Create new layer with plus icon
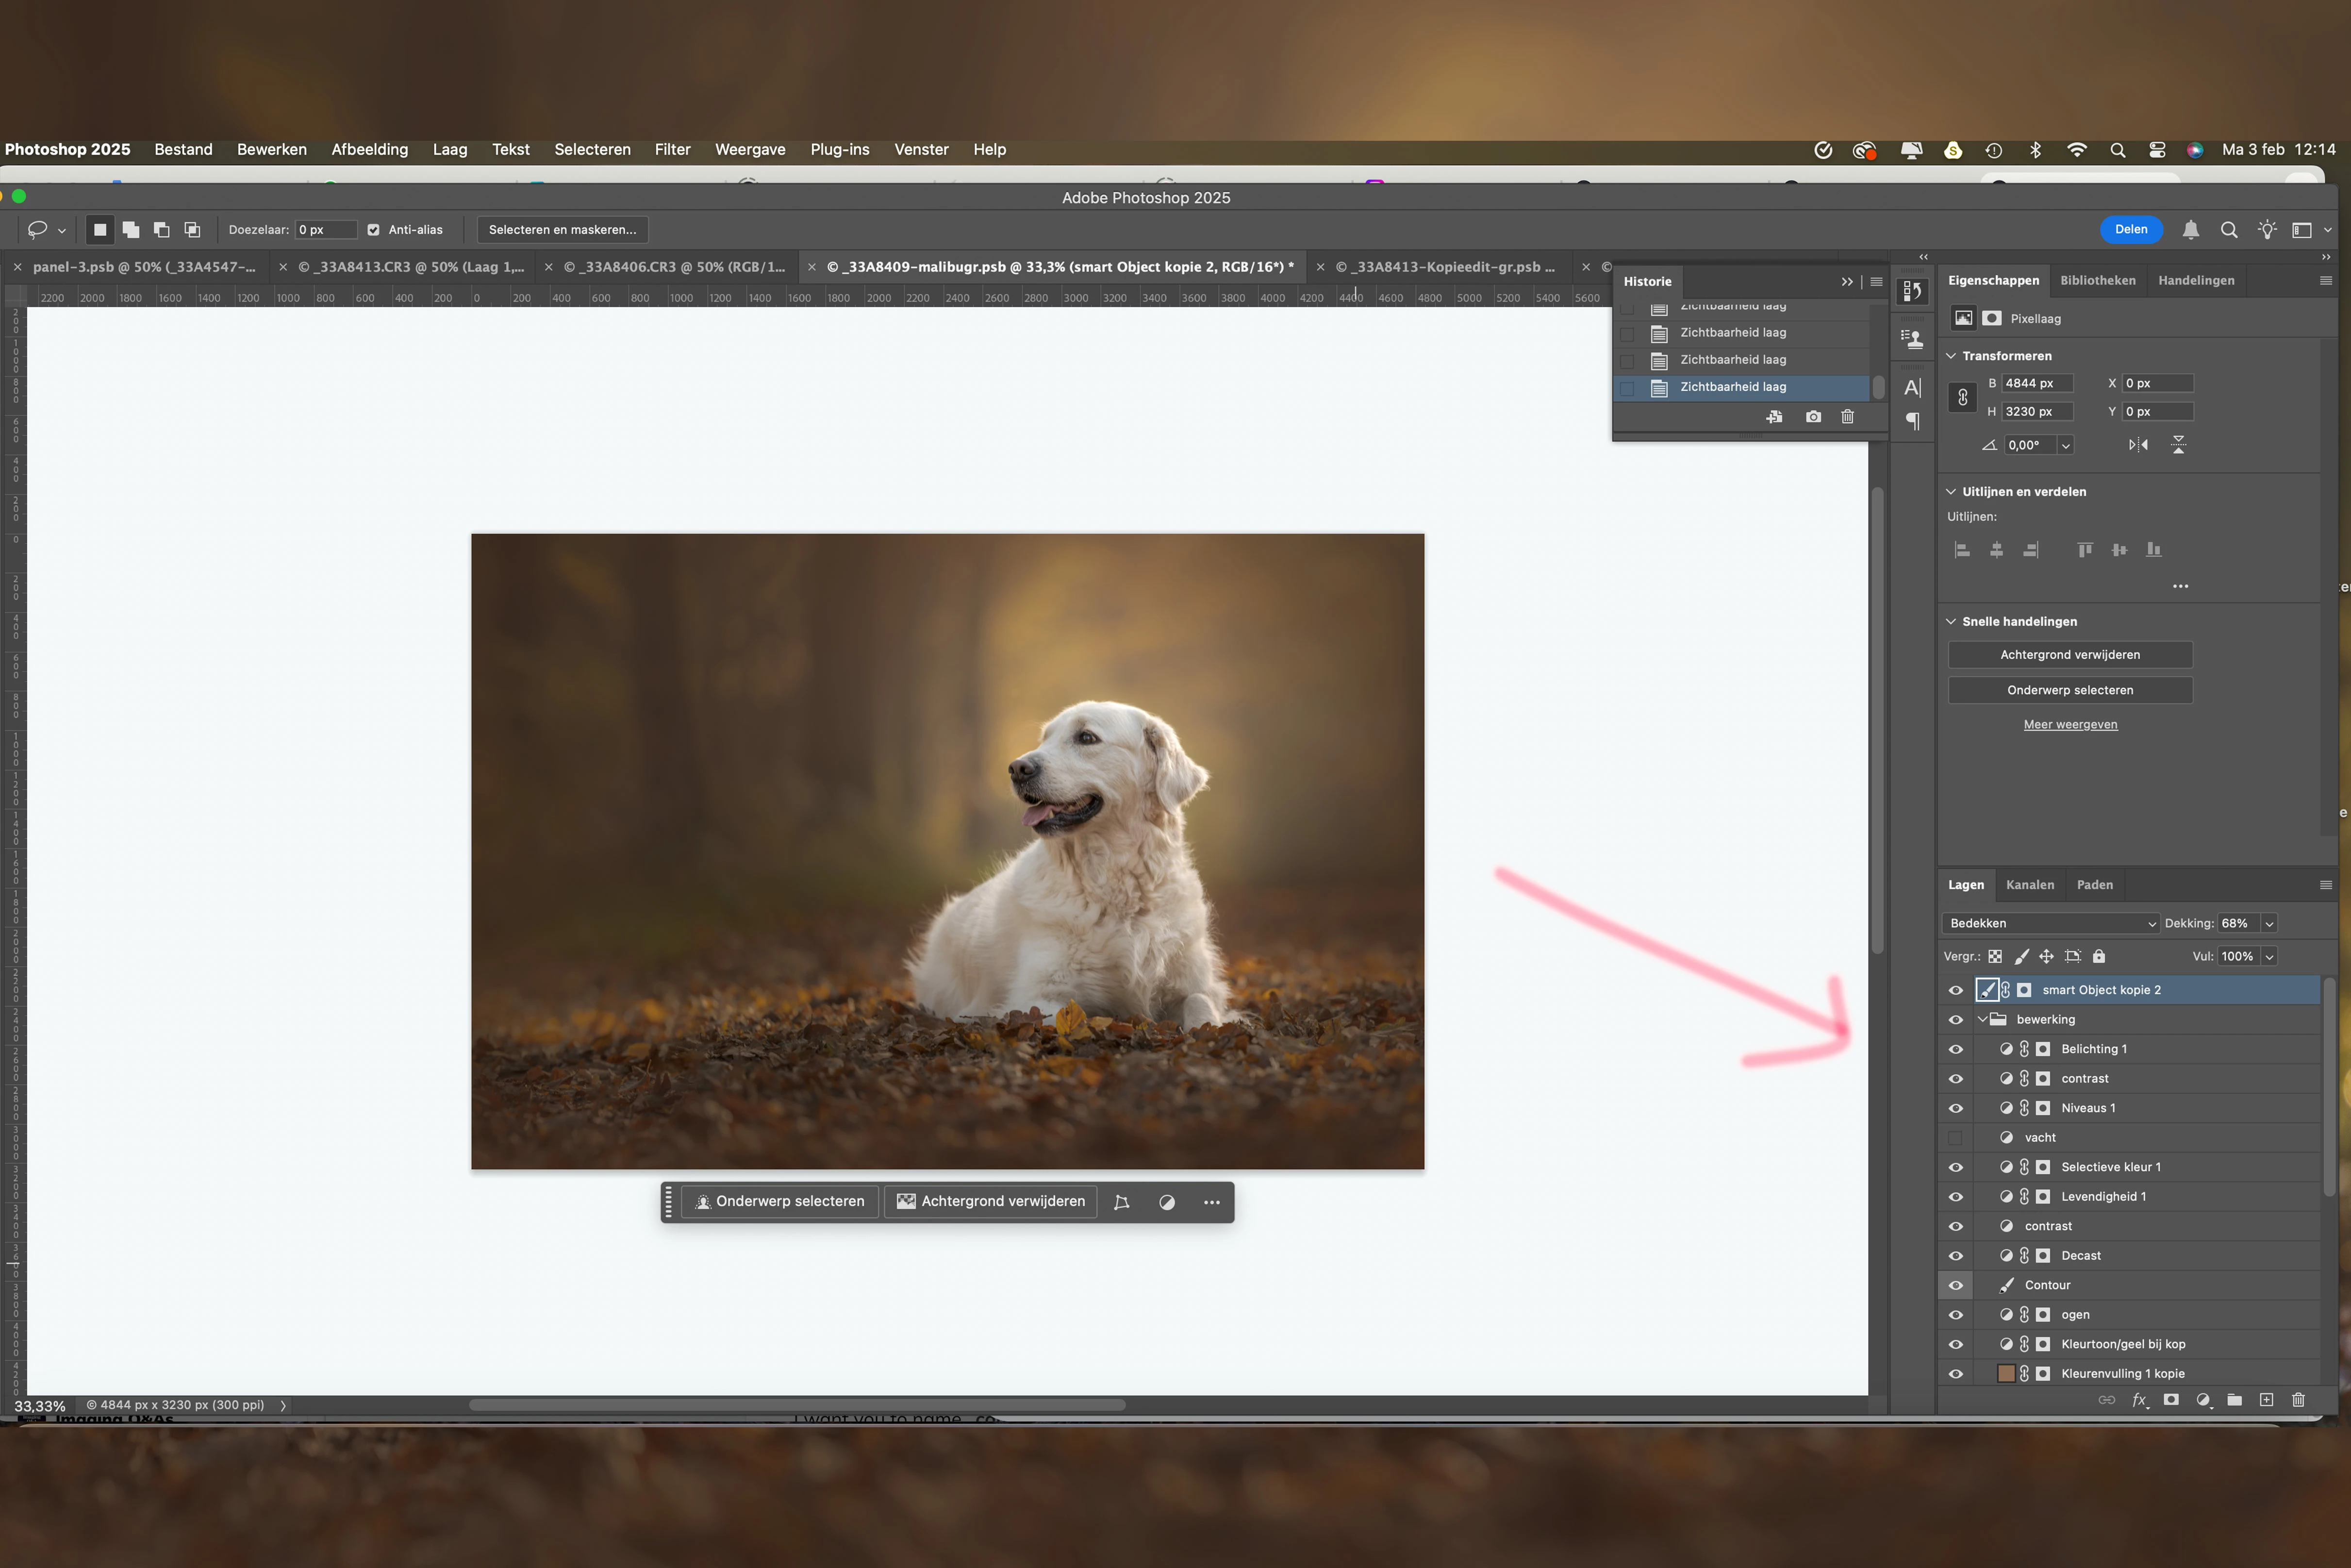 (2266, 1400)
